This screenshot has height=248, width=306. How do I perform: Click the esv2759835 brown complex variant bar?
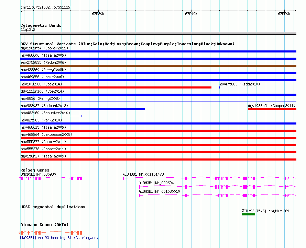158,66
